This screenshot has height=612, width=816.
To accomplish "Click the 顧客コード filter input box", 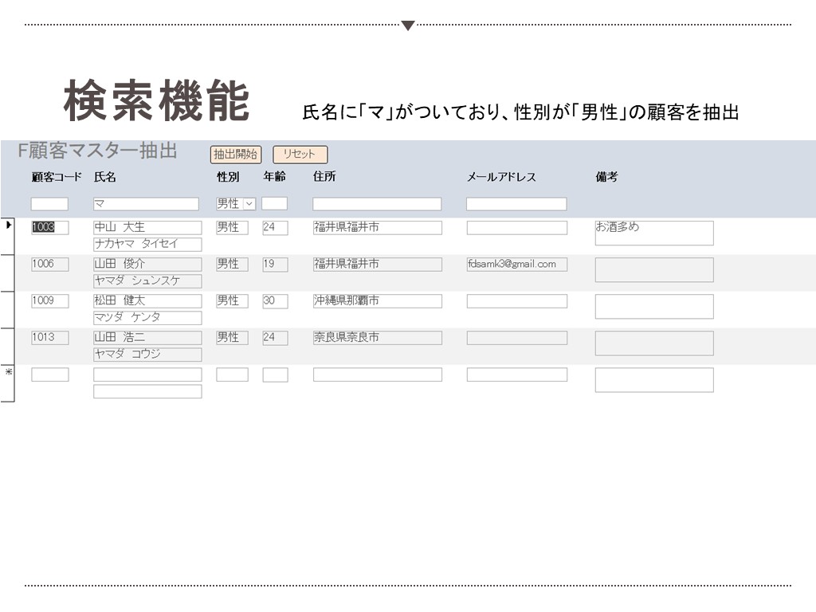I will pyautogui.click(x=49, y=204).
